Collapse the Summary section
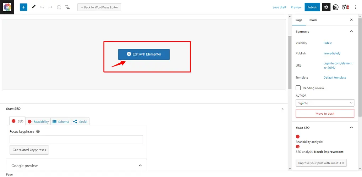Viewport: 362px width, 177px height. [351, 32]
